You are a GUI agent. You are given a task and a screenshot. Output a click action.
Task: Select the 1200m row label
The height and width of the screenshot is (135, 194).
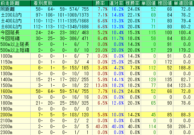[x=7, y=68]
